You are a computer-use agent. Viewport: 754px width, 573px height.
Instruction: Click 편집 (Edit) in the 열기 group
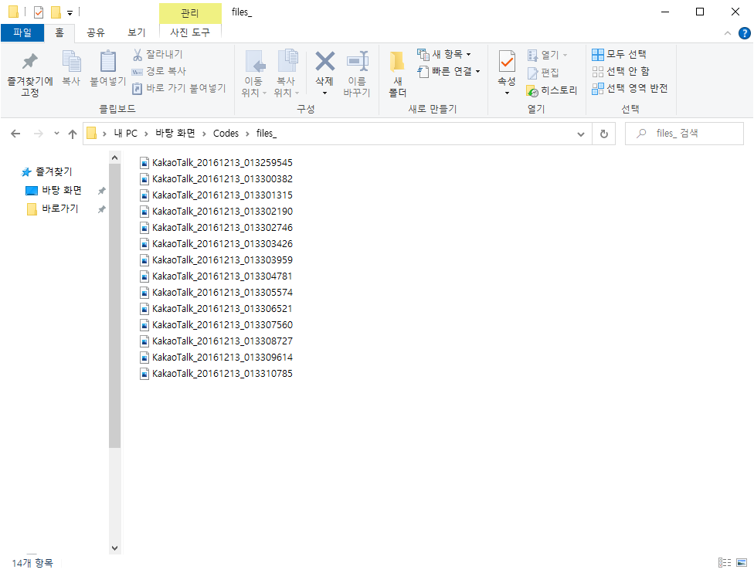pos(543,73)
